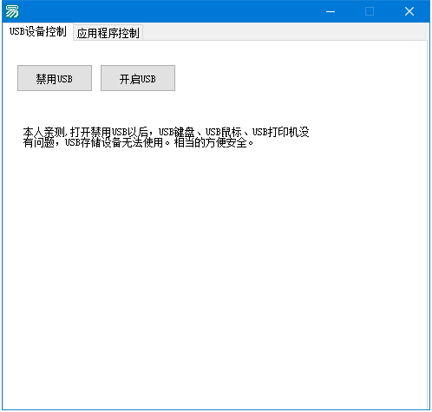Viewport: 432px width, 412px height.
Task: Open the system menu from the 易 logo
Action: click(12, 11)
